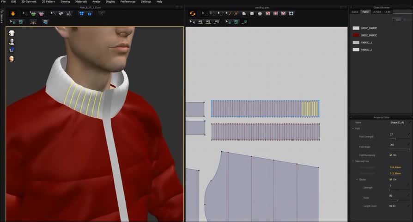Select the Transform Pattern tool in 2D toolbar
This screenshot has height=222, width=413.
click(x=204, y=13)
